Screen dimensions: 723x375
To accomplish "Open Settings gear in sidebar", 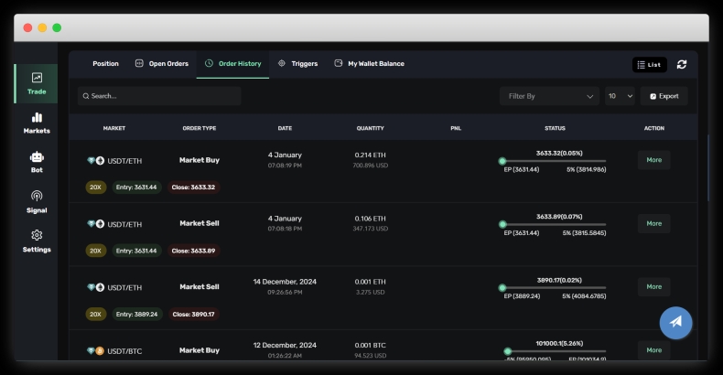I will pyautogui.click(x=37, y=241).
